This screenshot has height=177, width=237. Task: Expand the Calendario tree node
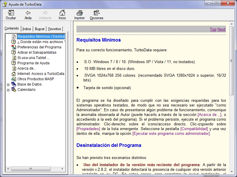tap(8, 90)
